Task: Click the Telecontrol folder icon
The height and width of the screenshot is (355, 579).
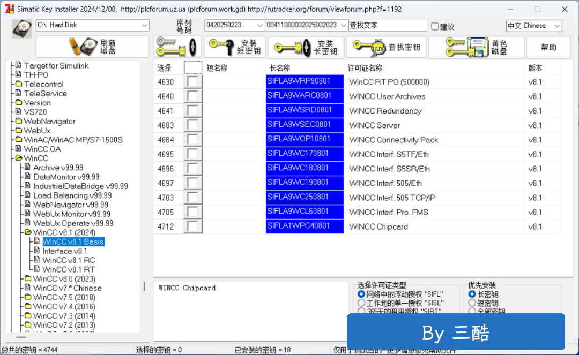Action: click(x=19, y=84)
